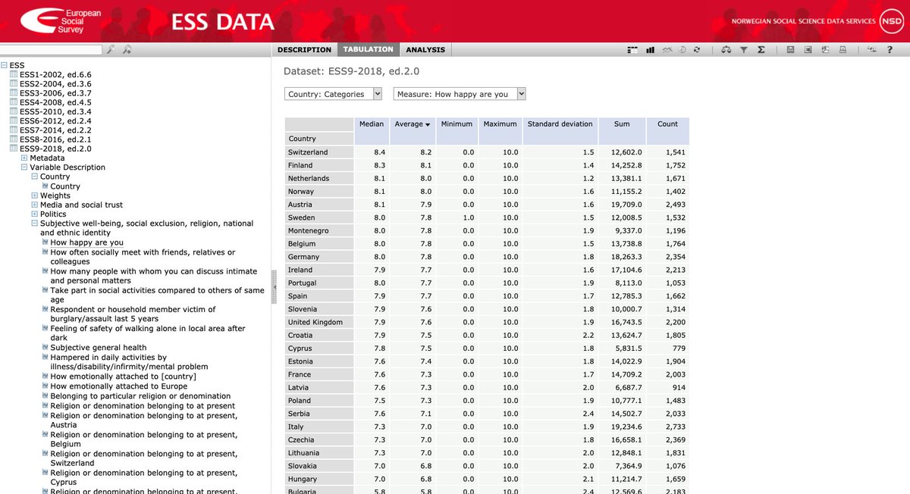The image size is (910, 494).
Task: Switch to the DESCRIPTION tab
Action: coord(304,50)
